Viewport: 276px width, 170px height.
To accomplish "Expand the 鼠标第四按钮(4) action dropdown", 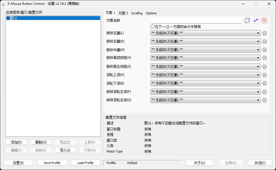I will [x=205, y=58].
